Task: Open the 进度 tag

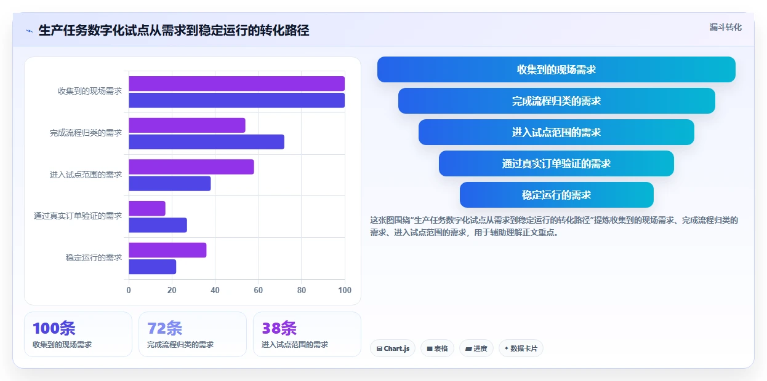Action: pos(476,348)
